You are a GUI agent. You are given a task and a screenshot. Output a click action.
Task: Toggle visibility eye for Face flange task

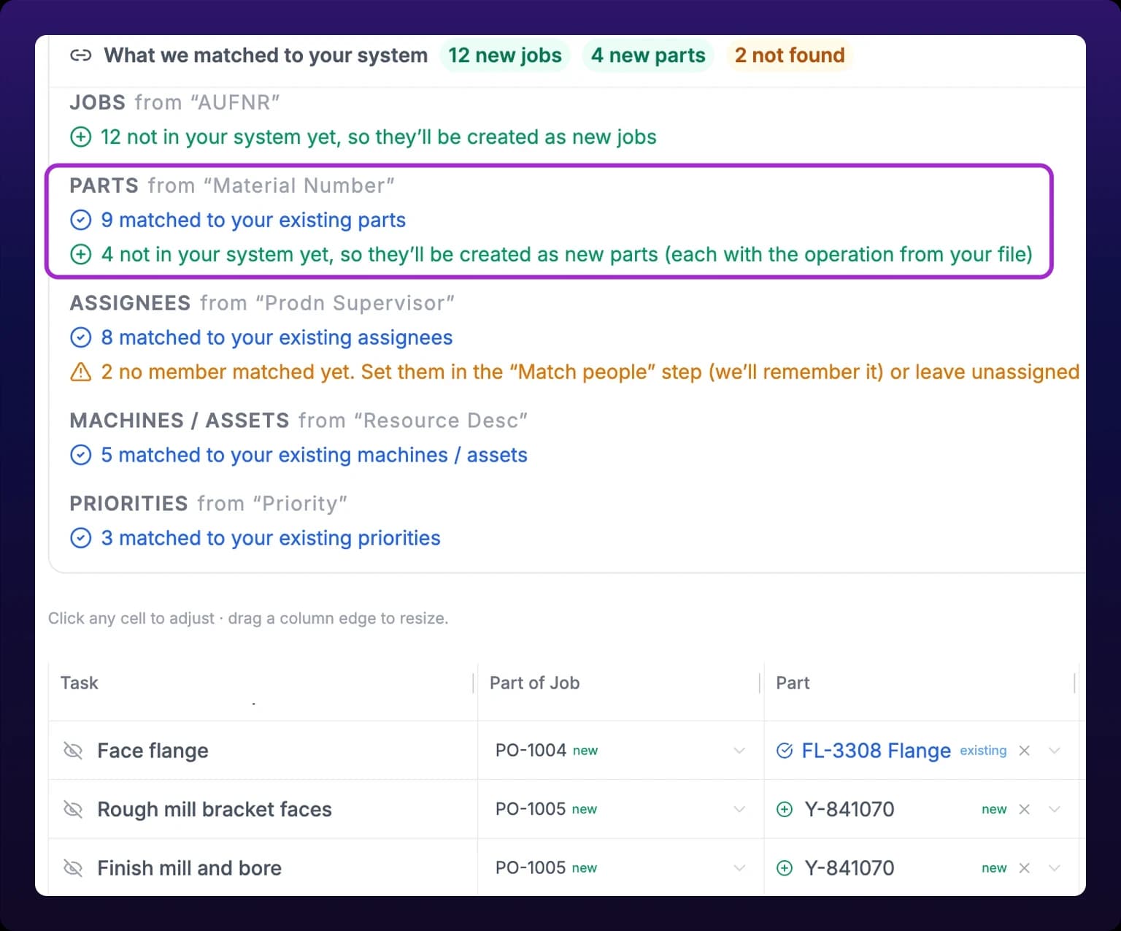coord(73,751)
